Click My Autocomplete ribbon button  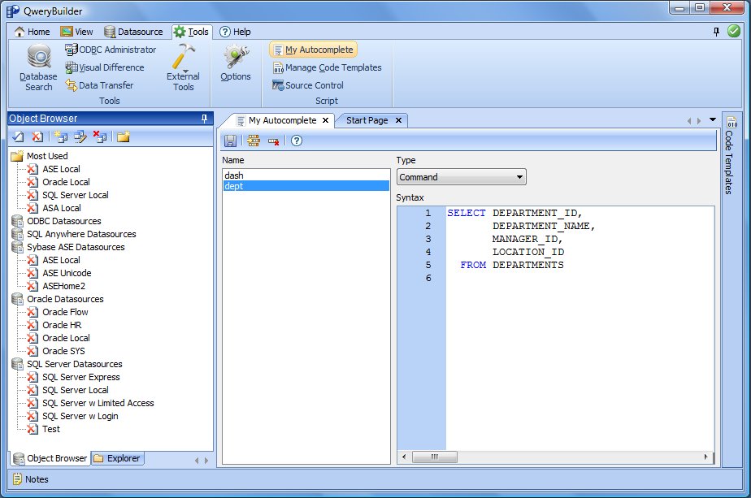click(313, 50)
